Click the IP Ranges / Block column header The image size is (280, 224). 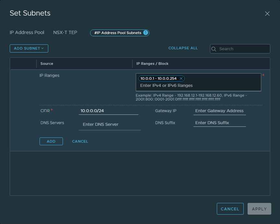point(152,64)
